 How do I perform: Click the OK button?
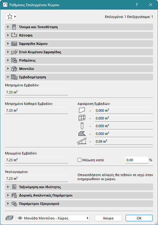click(139, 218)
